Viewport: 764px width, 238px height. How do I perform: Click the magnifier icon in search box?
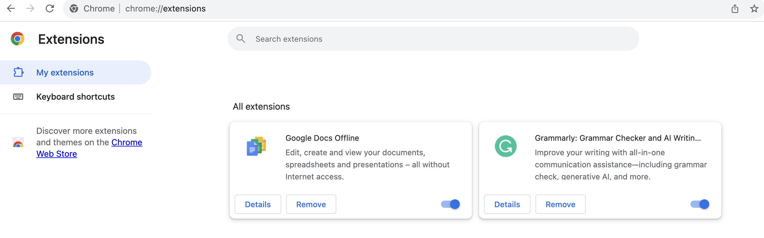pos(241,39)
